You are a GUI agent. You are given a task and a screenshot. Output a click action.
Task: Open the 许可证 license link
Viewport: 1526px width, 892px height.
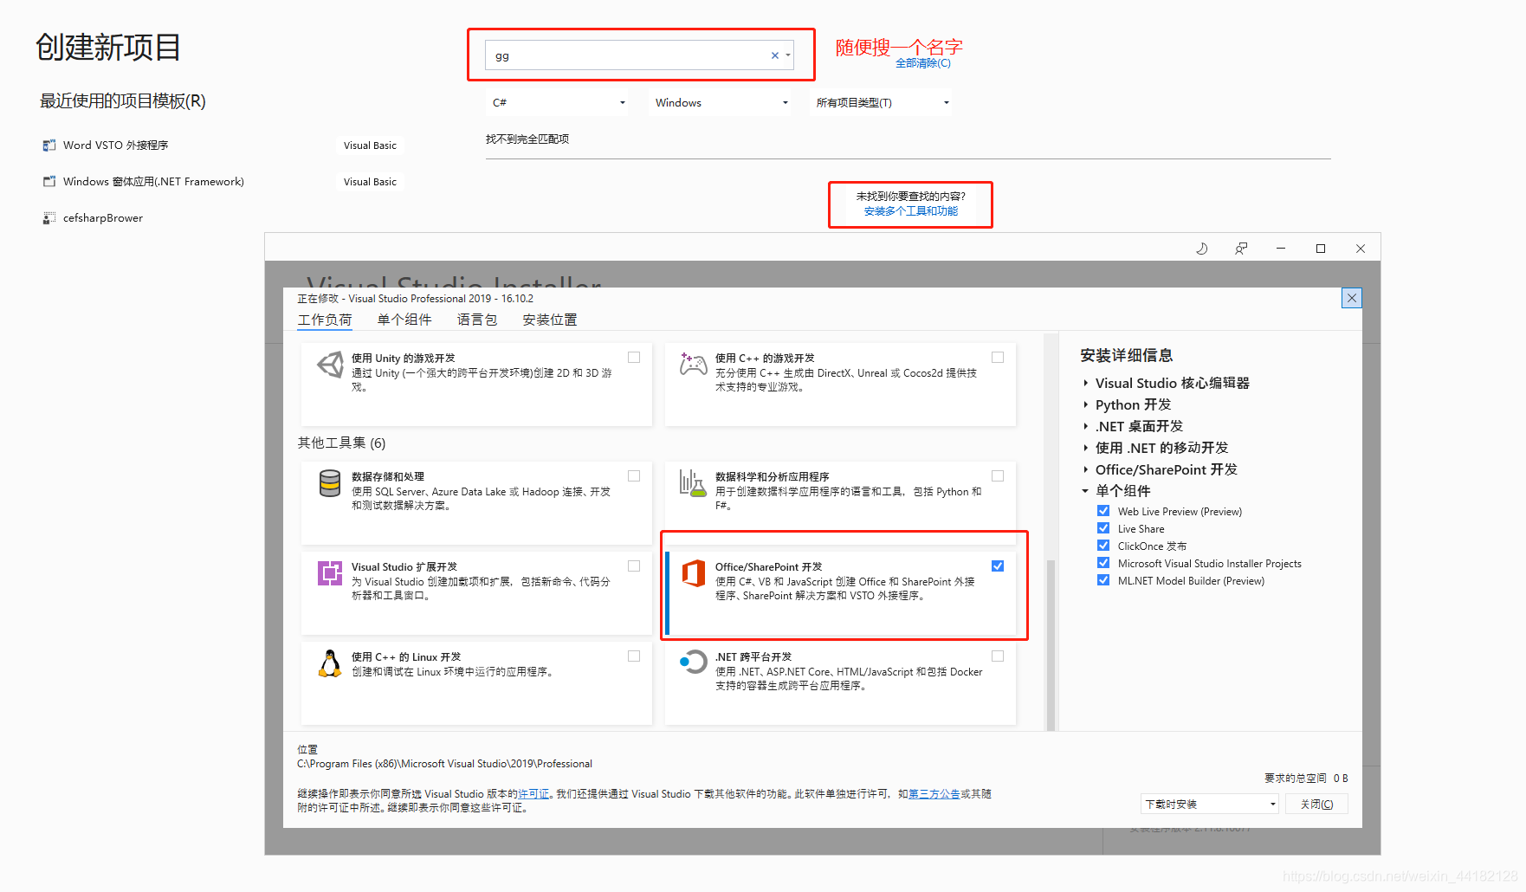pos(533,794)
